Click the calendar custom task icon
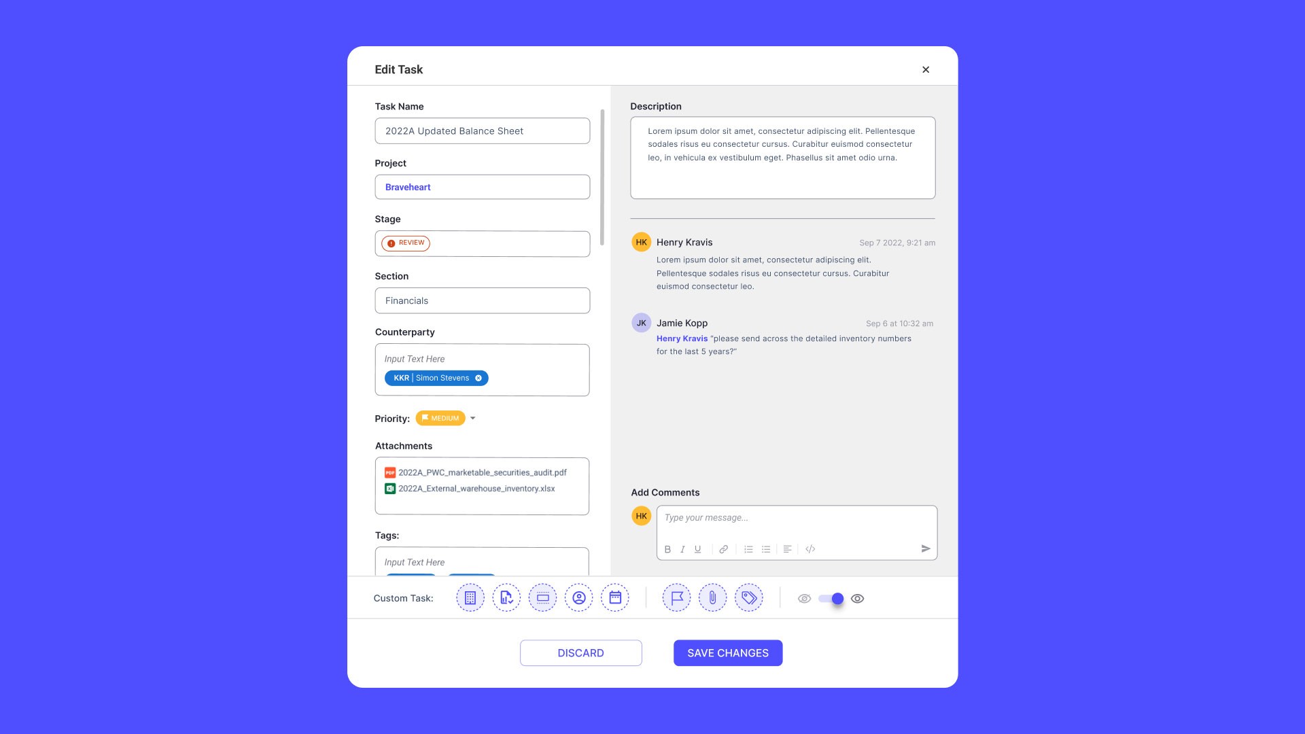The height and width of the screenshot is (734, 1305). (x=615, y=598)
